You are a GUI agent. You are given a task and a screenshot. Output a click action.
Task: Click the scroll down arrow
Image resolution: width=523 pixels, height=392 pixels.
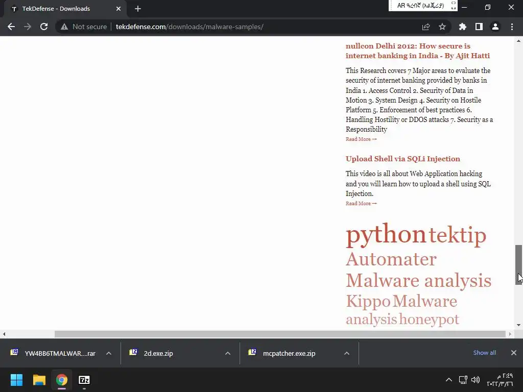point(519,325)
